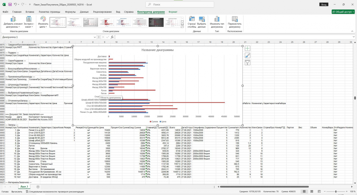Screen dimensions: 357x195
Task: Select Normal view in status bar
Action: [304, 192]
